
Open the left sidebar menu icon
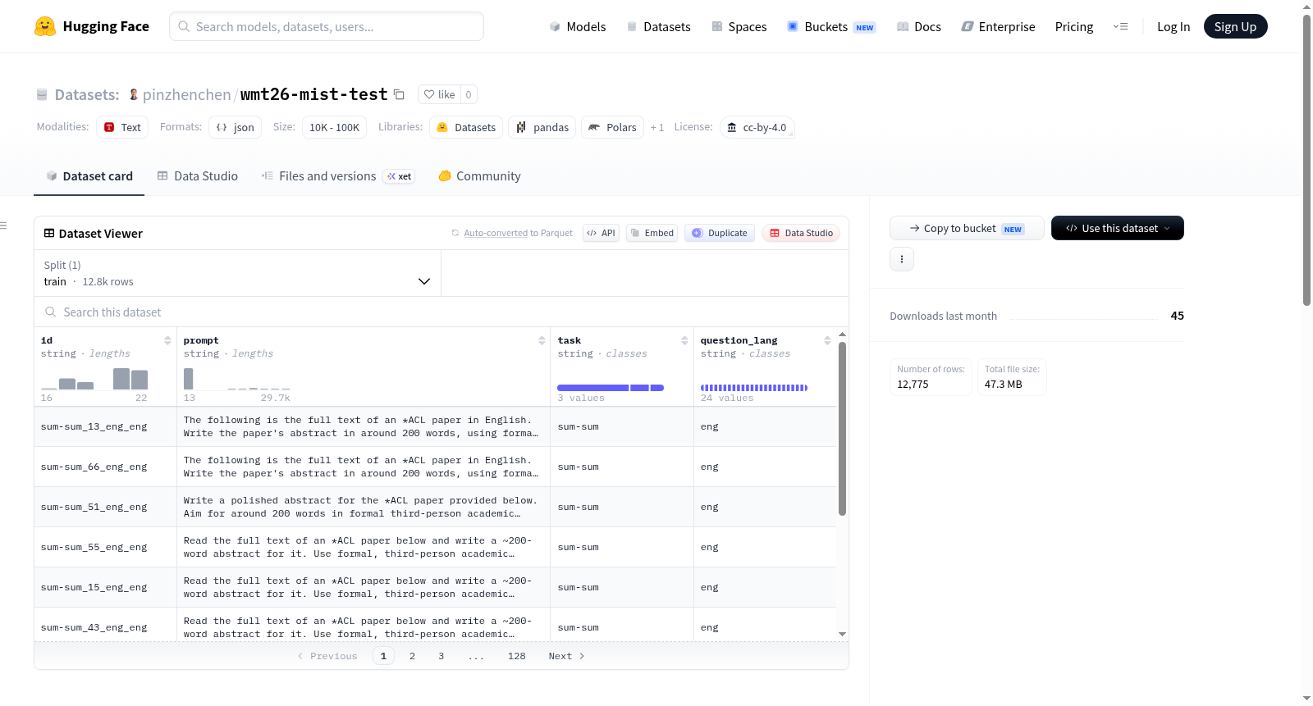[3, 225]
